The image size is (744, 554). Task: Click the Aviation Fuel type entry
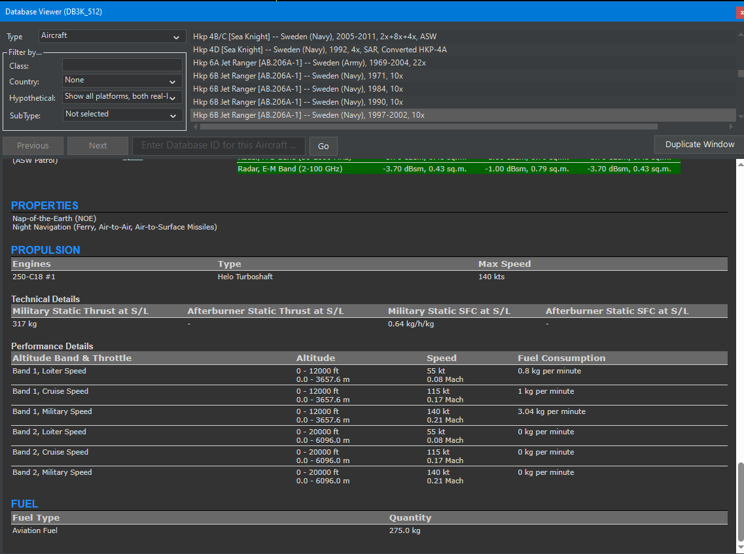35,530
